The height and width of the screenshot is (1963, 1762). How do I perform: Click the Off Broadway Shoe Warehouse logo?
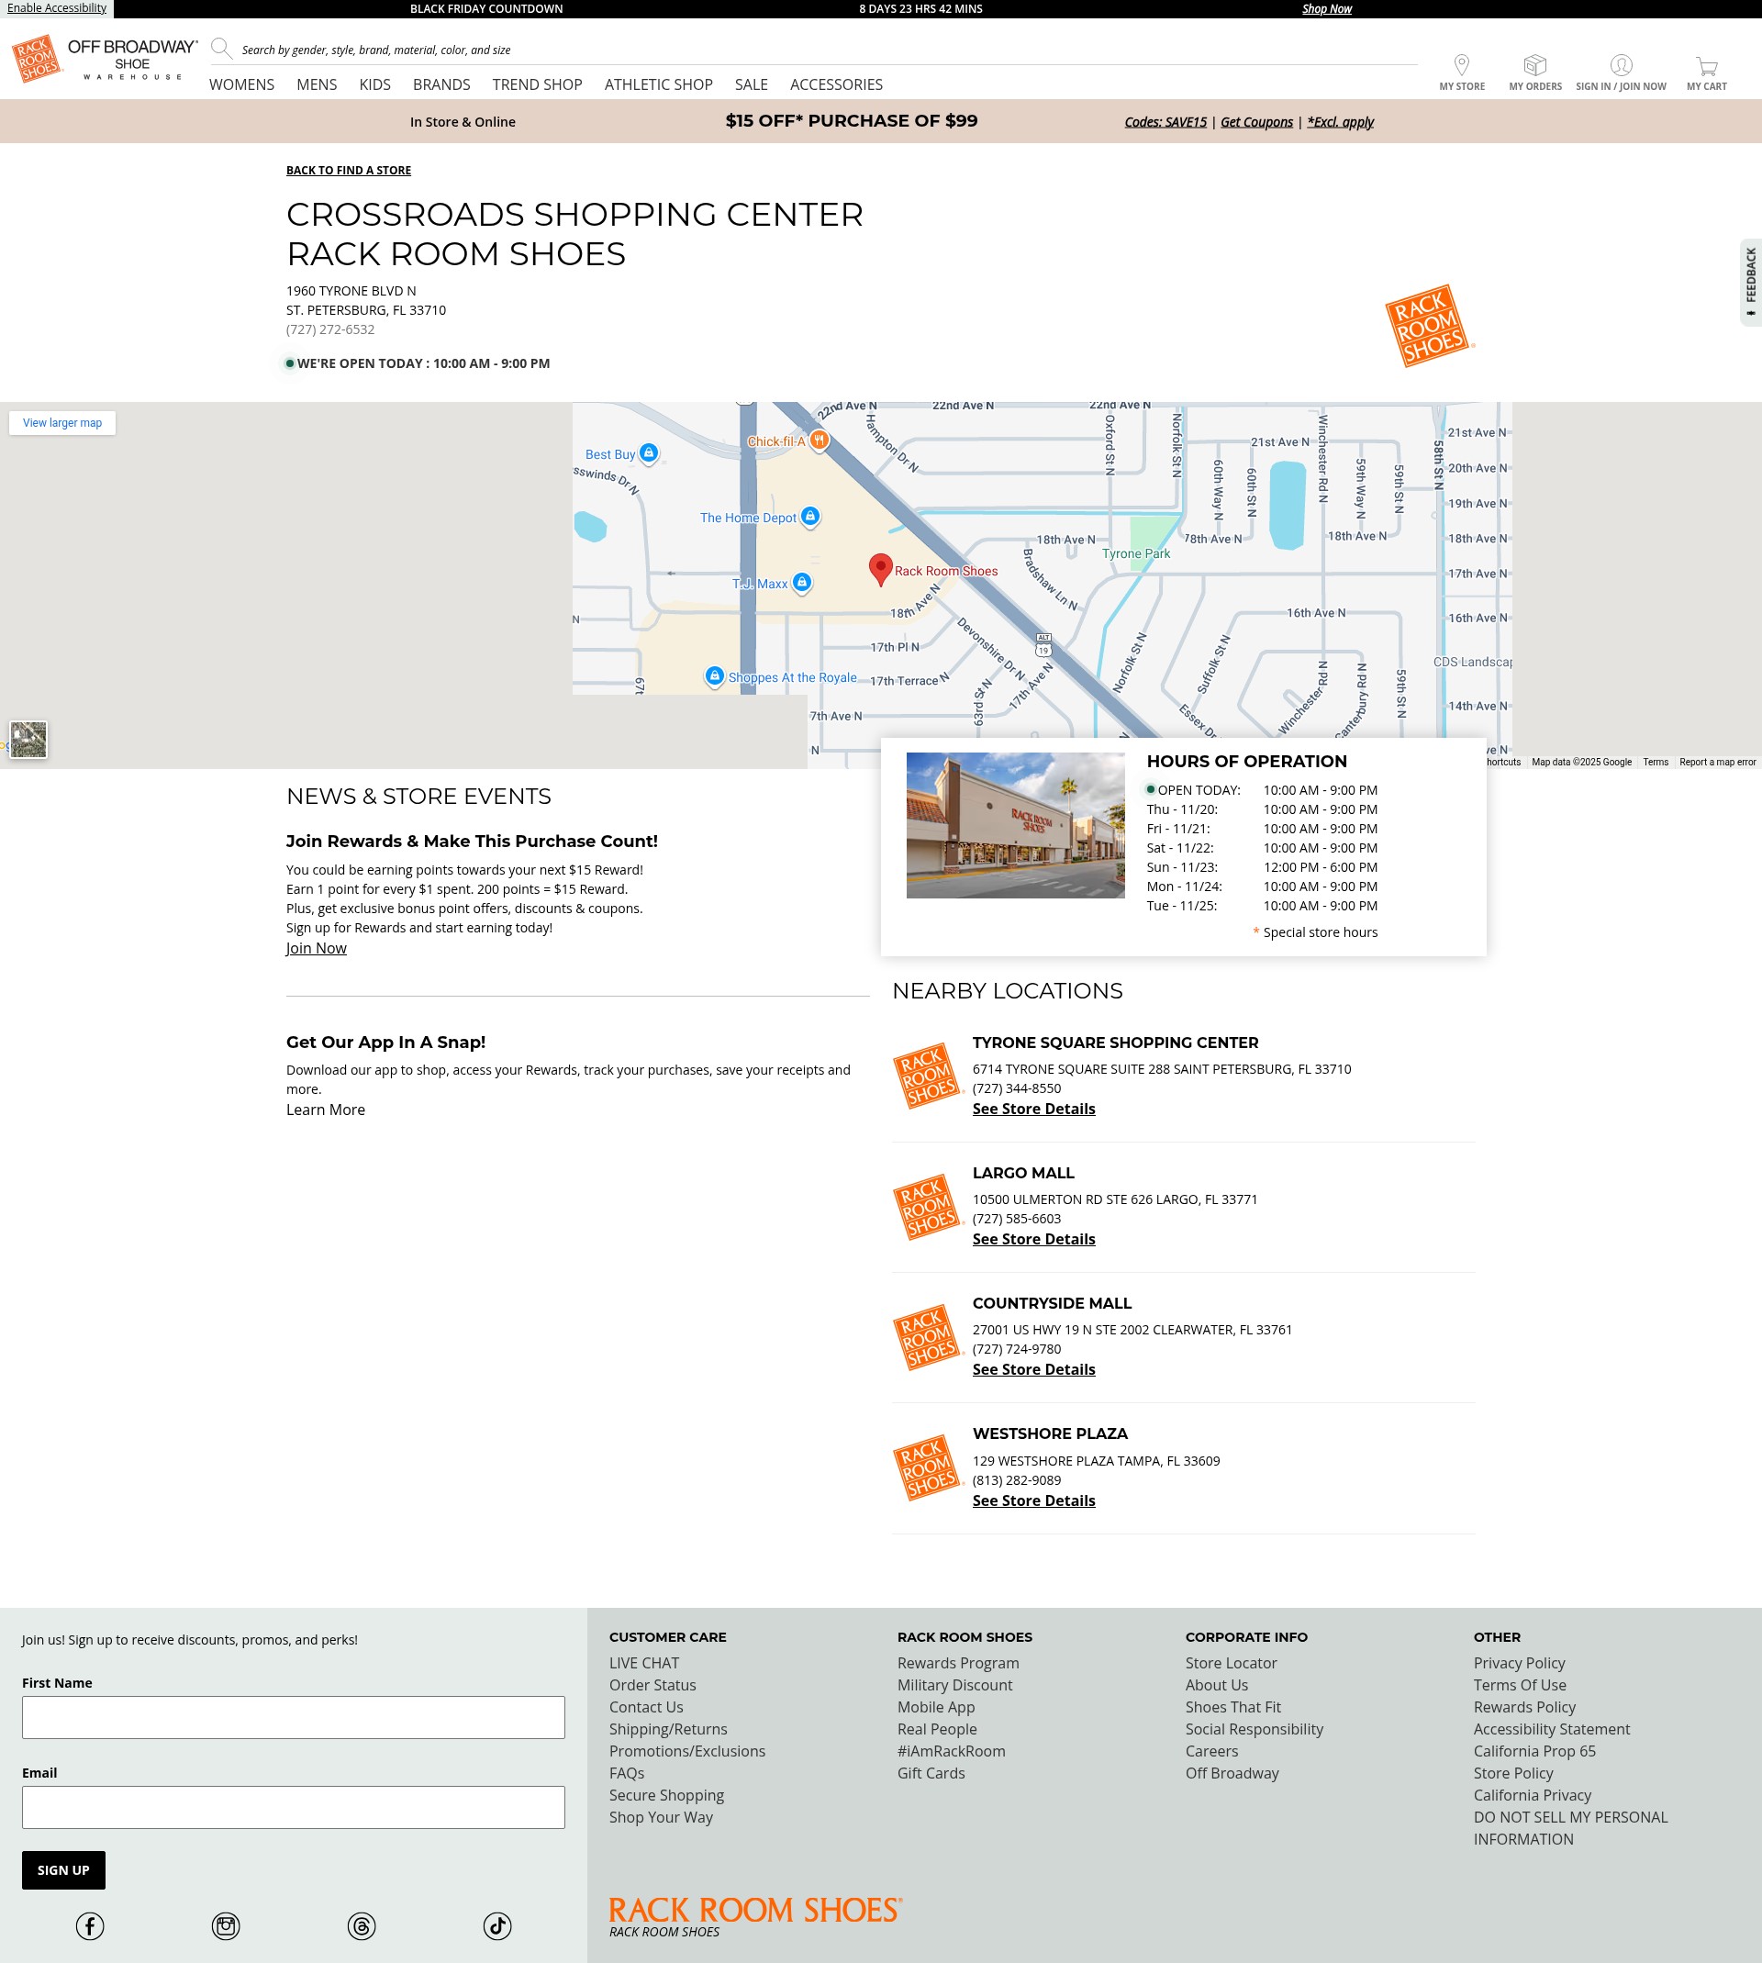point(133,60)
